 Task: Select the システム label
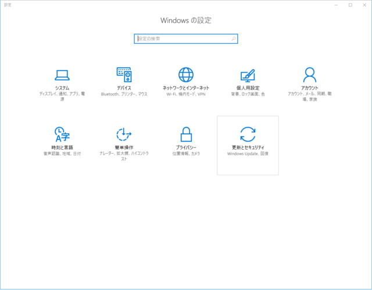pos(62,88)
